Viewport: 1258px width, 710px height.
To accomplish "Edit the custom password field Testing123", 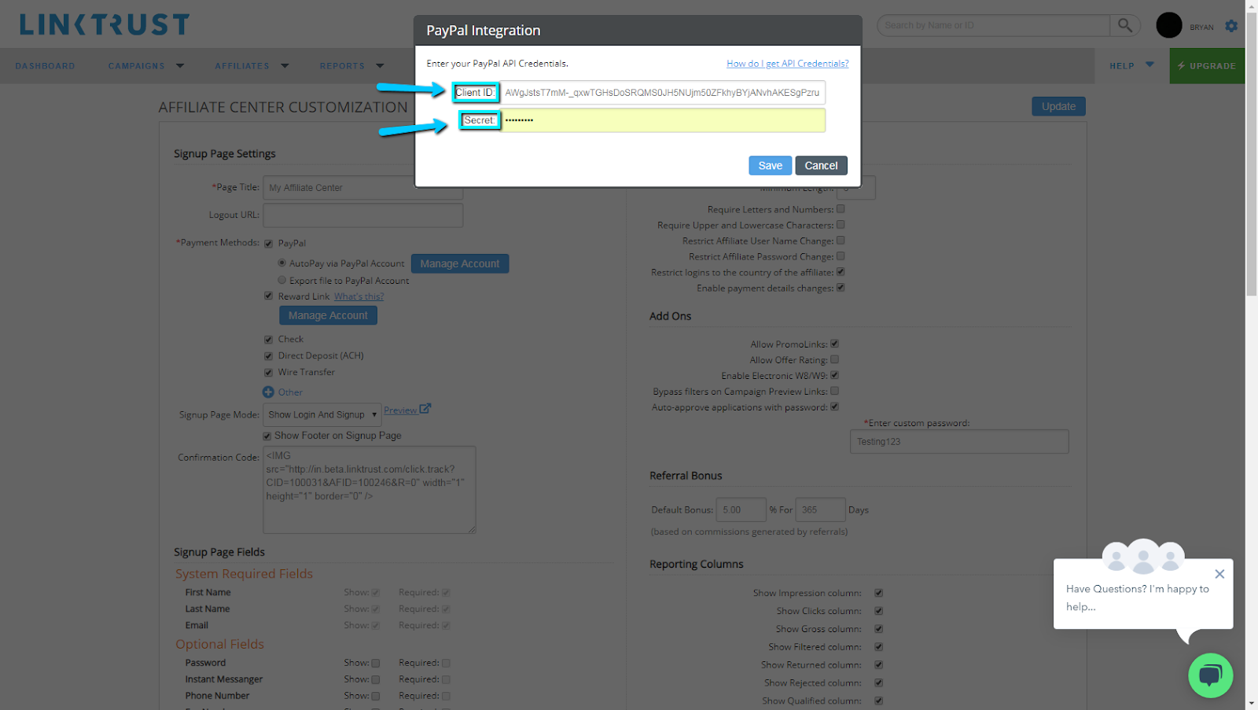I will pos(959,442).
